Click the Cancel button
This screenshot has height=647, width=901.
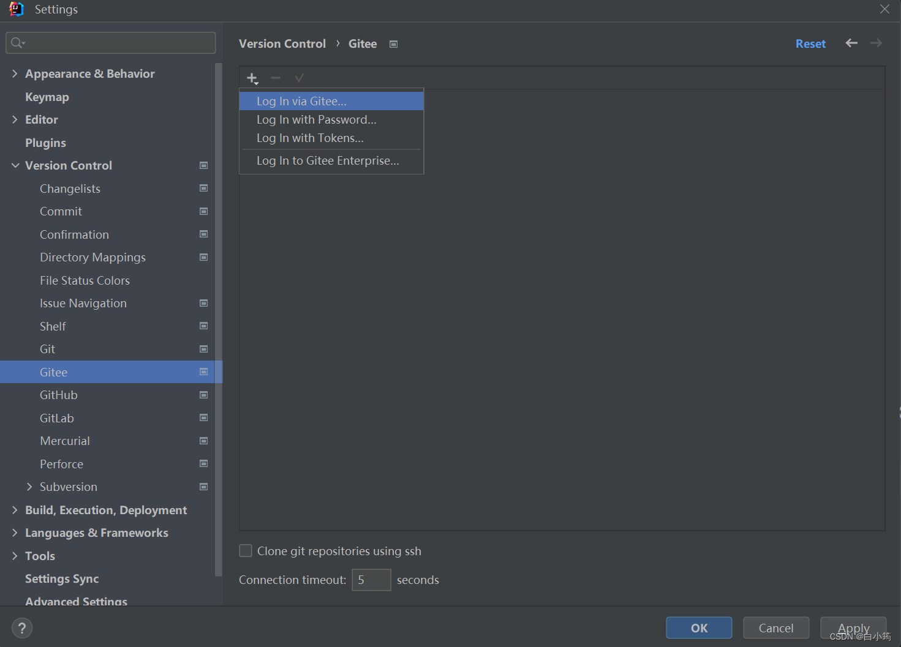point(776,628)
